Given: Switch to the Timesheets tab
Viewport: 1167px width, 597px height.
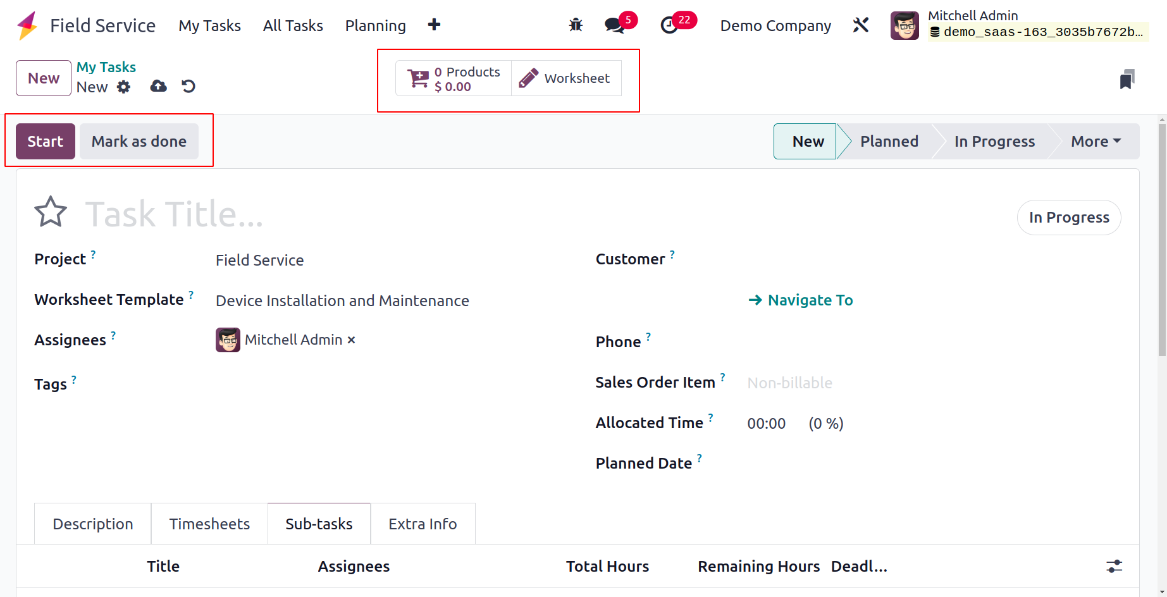Looking at the screenshot, I should pyautogui.click(x=209, y=524).
